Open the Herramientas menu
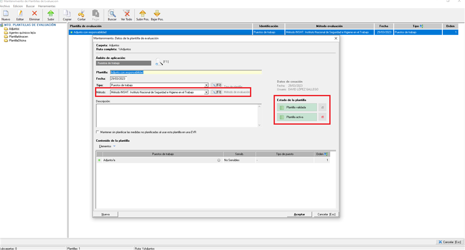465x250 pixels. 46,6
